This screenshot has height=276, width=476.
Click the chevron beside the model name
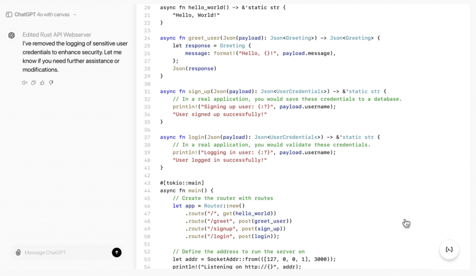(75, 14)
